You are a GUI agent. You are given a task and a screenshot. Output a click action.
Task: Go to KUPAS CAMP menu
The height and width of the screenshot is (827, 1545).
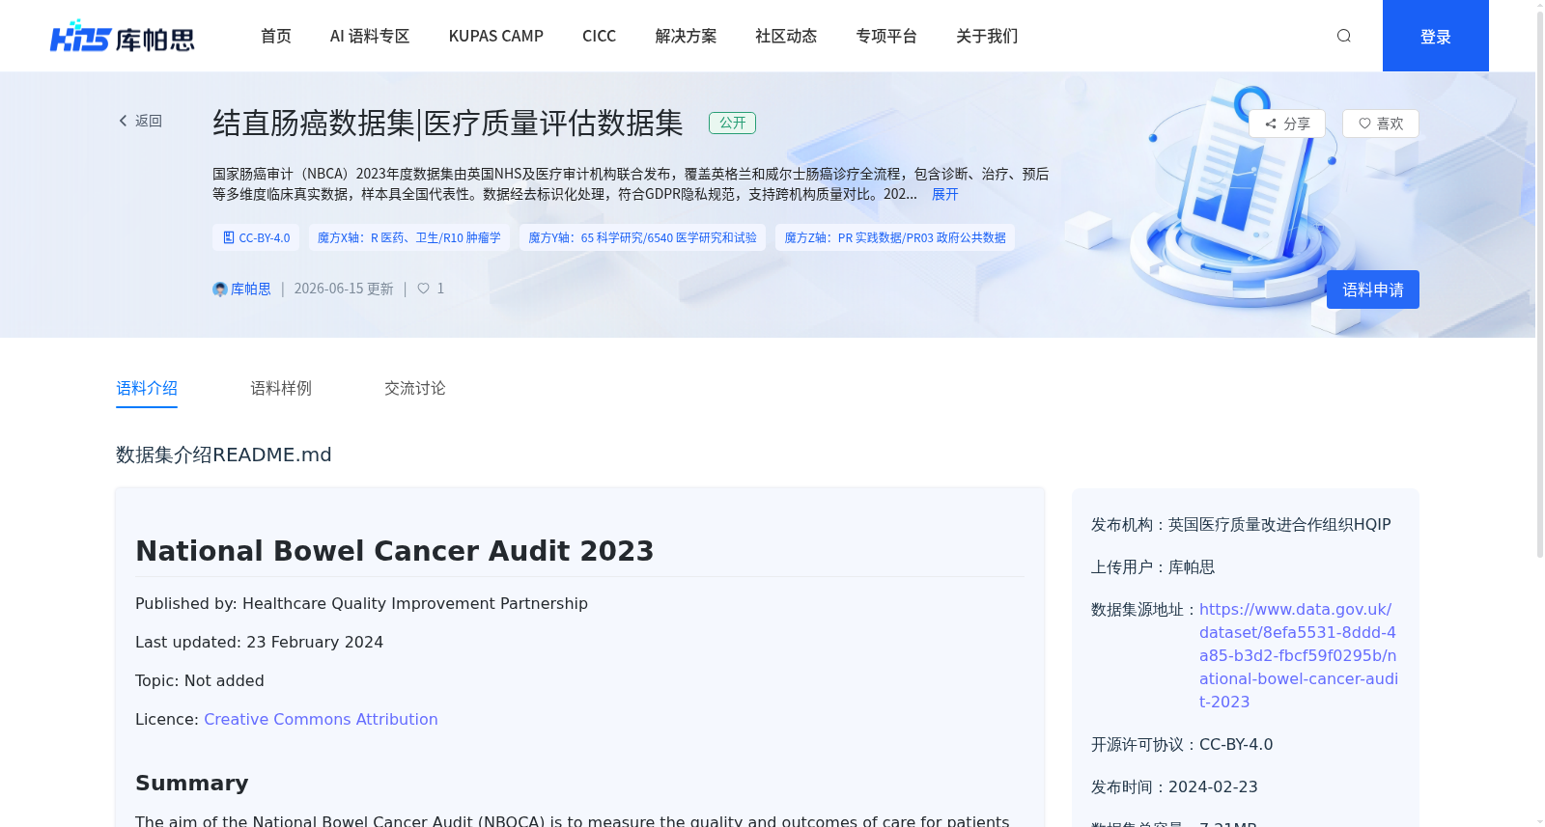pyautogui.click(x=496, y=36)
